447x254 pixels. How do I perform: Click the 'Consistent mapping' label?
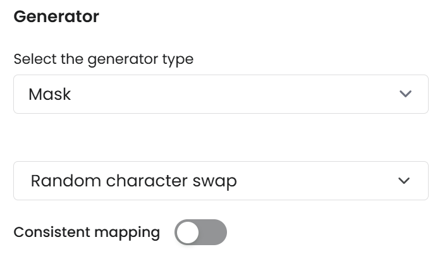[x=87, y=232]
